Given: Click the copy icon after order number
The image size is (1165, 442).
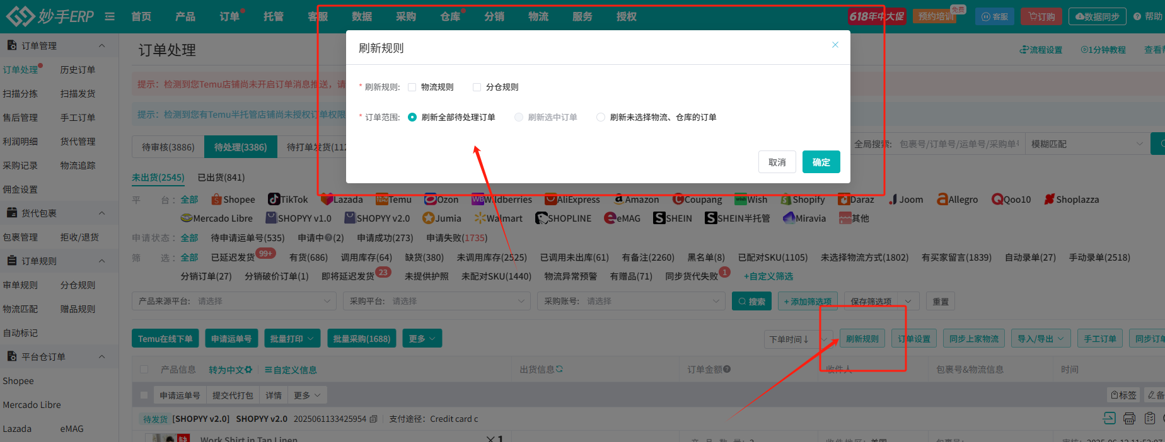Looking at the screenshot, I should (373, 419).
